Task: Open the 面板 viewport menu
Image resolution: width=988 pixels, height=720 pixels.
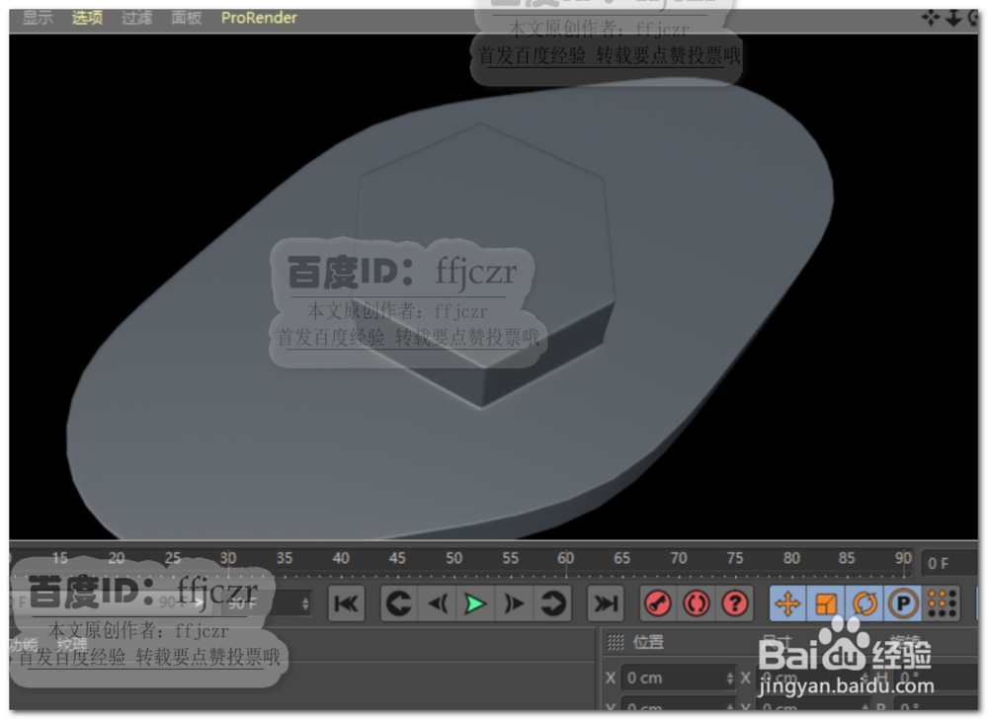Action: pos(187,18)
